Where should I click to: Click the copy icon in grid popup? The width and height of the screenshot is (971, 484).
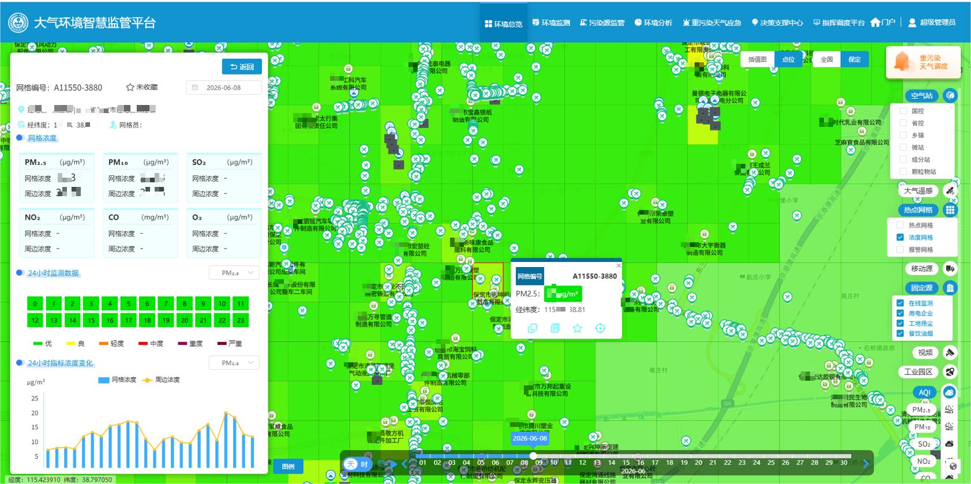pyautogui.click(x=533, y=328)
